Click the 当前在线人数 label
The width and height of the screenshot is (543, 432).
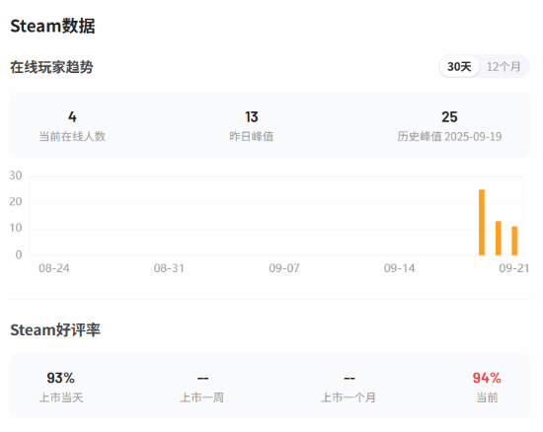[72, 137]
